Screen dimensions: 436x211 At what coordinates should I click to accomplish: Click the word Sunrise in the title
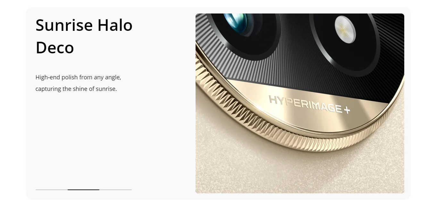click(64, 25)
